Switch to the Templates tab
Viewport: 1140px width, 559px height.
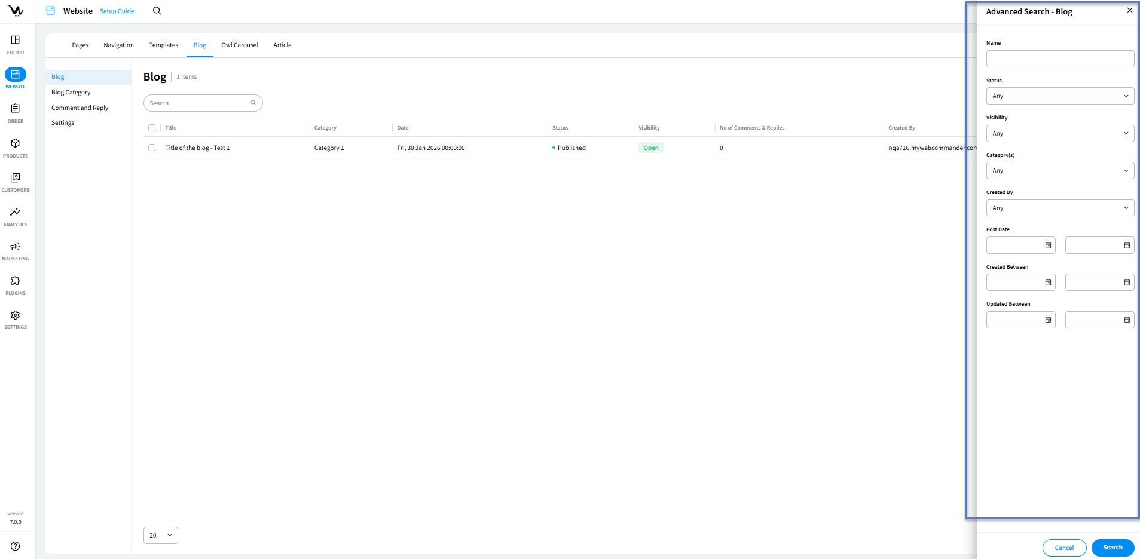pyautogui.click(x=164, y=45)
